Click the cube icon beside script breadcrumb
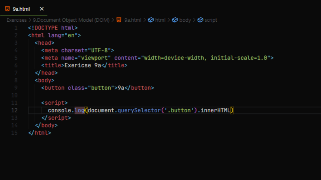 click(200, 20)
